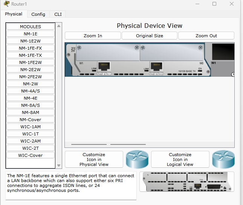Viewport: 243px width, 205px height.
Task: Minimize the Router1 window
Action: 197,4
